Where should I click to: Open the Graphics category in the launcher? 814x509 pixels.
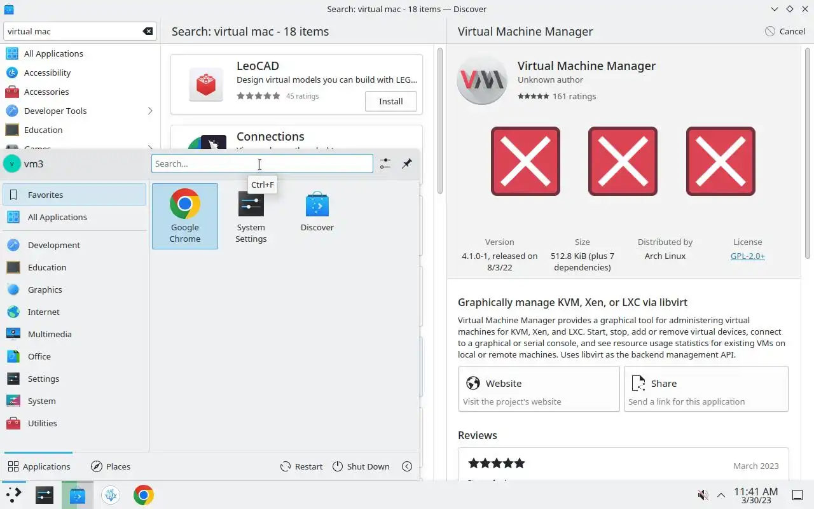[x=75, y=289]
